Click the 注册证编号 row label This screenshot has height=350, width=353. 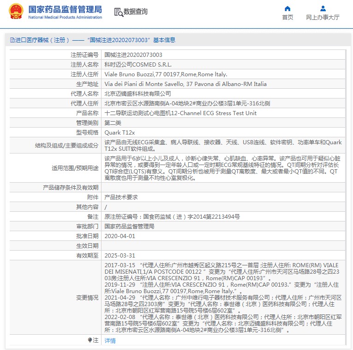click(84, 55)
